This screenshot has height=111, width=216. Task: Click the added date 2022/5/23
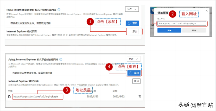coord(92,96)
